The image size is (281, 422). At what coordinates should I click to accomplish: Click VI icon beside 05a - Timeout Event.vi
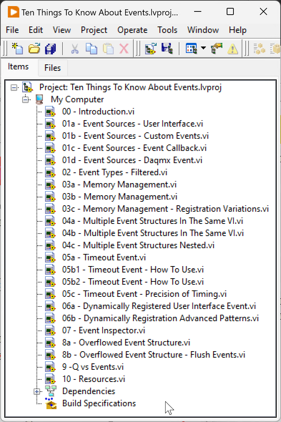[x=50, y=257]
